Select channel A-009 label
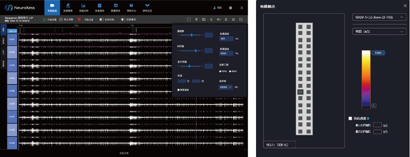 click(x=12, y=143)
